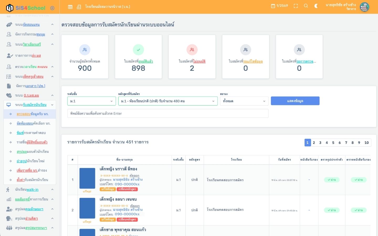
Task: Open ตรวจเวลาเรียน คะแนน menu
Action: click(30, 67)
